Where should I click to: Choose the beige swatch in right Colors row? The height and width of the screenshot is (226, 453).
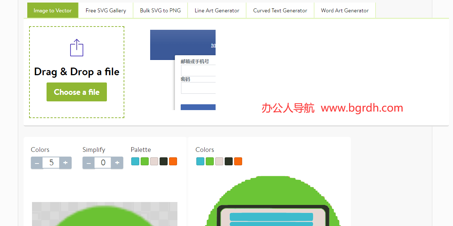coord(219,161)
